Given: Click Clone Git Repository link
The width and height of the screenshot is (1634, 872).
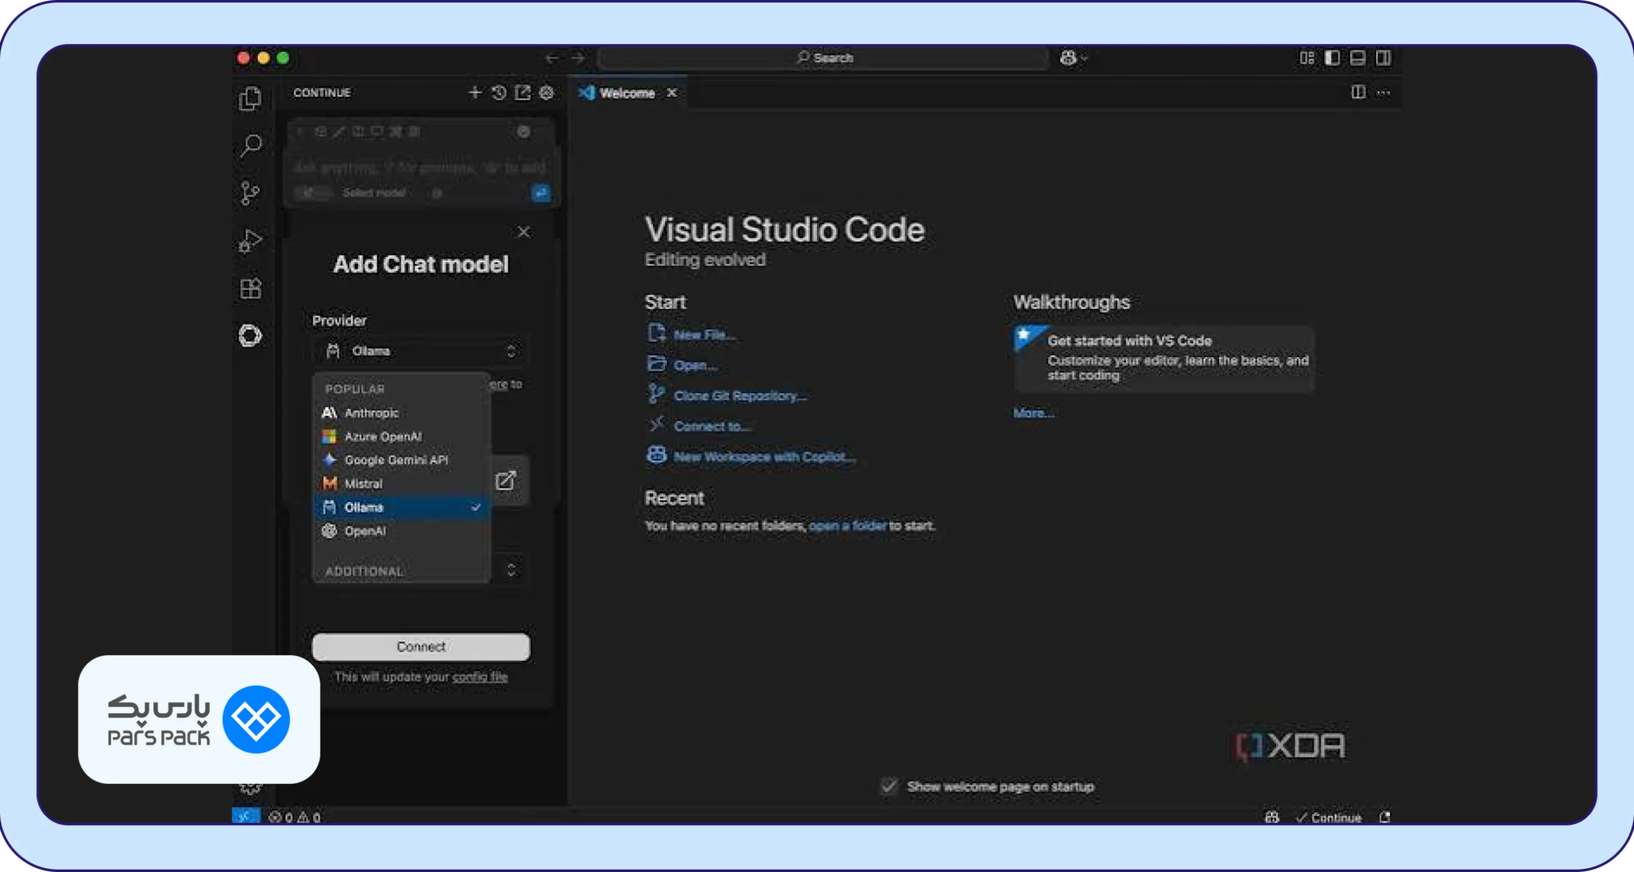Looking at the screenshot, I should tap(740, 396).
